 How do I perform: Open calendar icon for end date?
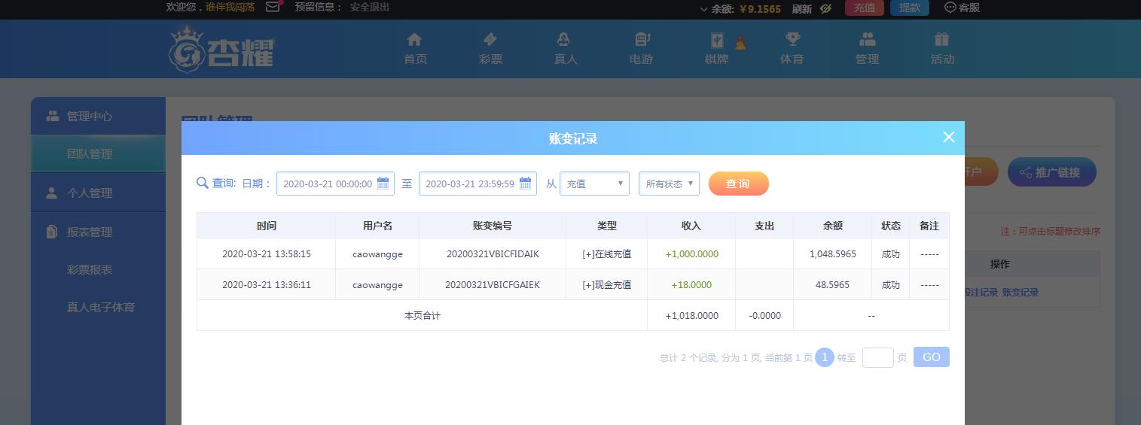525,183
